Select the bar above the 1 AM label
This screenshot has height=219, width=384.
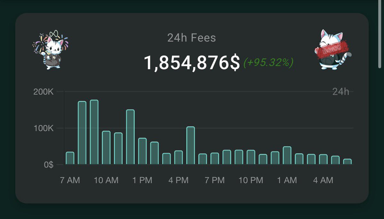click(287, 156)
